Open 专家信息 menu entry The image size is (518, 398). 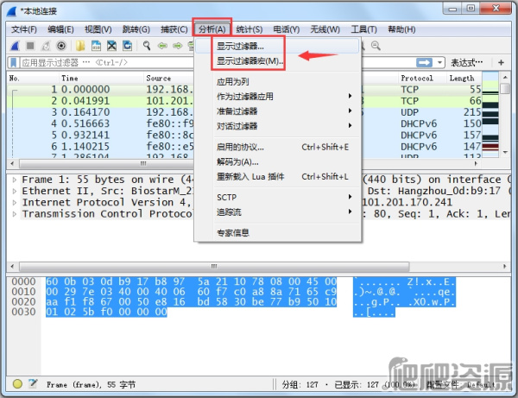point(277,233)
